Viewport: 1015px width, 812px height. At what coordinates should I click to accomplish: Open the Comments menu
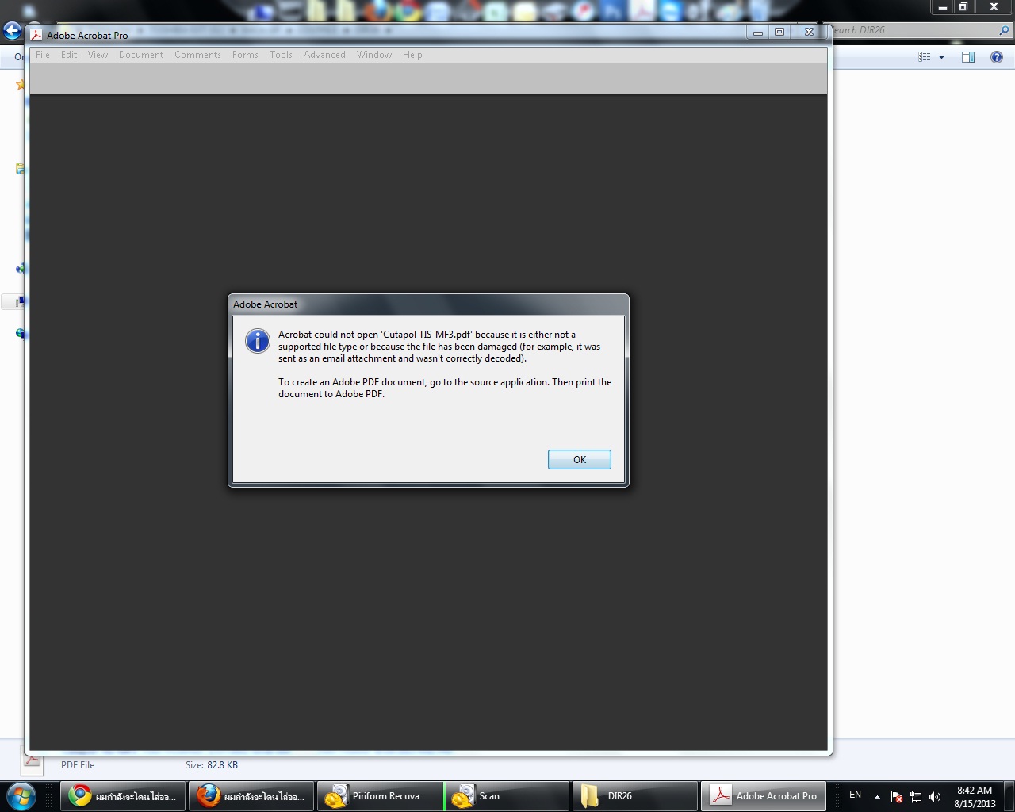tap(197, 55)
